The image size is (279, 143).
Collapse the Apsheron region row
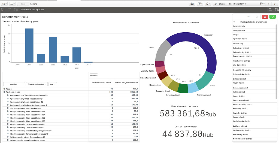pyautogui.click(x=4, y=92)
